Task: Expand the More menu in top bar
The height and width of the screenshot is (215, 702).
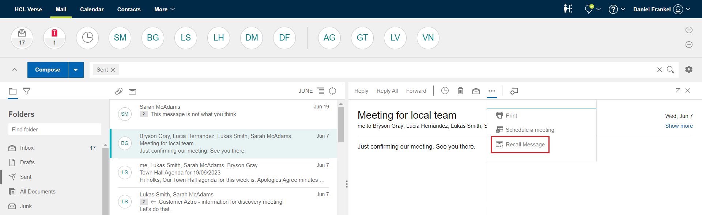Action: tap(164, 9)
